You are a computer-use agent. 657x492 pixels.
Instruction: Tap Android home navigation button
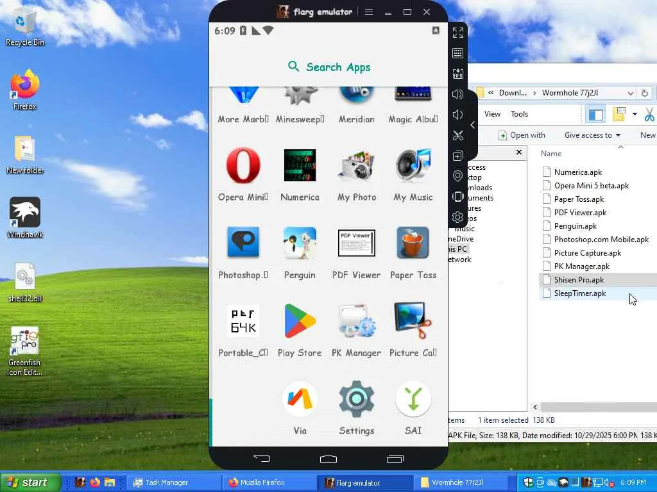click(328, 459)
